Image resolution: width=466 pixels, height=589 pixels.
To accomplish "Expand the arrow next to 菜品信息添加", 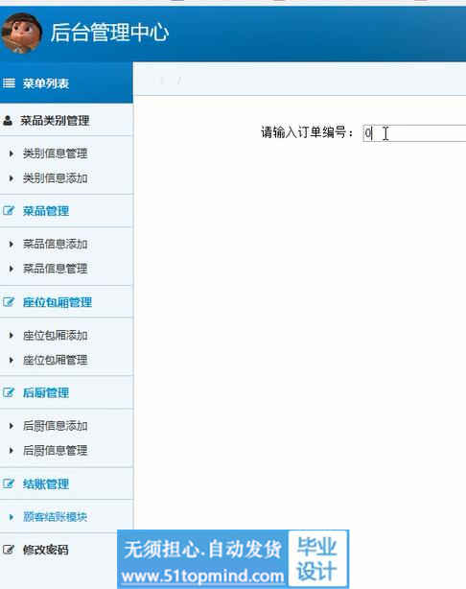I will coord(12,245).
